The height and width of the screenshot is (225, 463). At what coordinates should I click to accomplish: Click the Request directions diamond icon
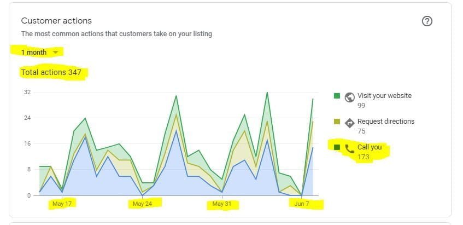(350, 123)
